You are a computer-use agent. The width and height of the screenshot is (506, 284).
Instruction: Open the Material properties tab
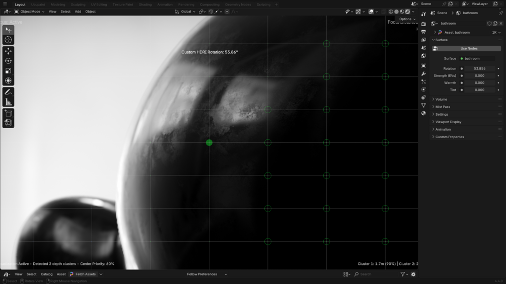point(424,113)
